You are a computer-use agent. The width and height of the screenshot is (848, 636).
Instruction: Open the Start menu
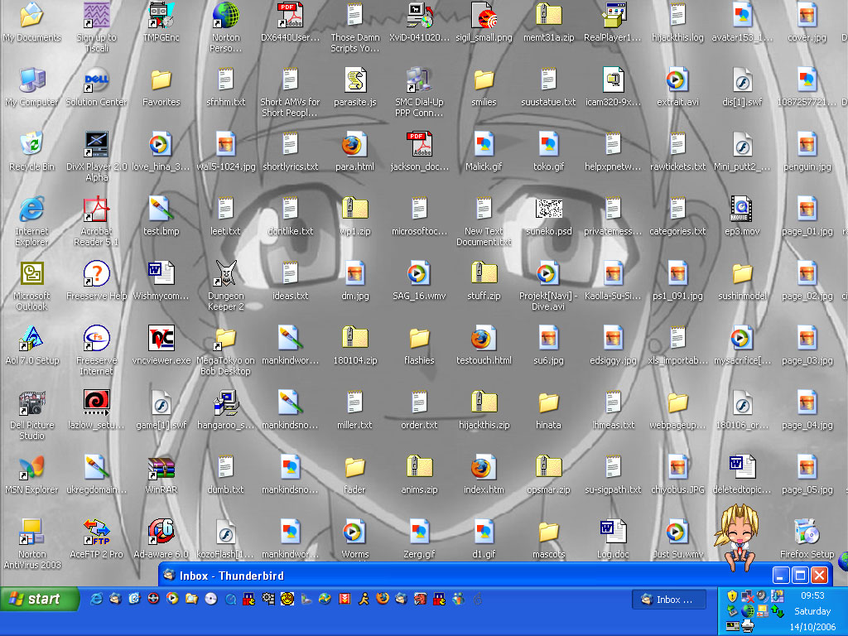click(40, 600)
